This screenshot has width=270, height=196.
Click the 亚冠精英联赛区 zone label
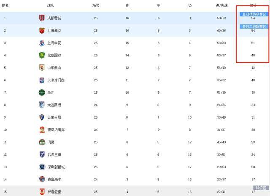pos(254,14)
